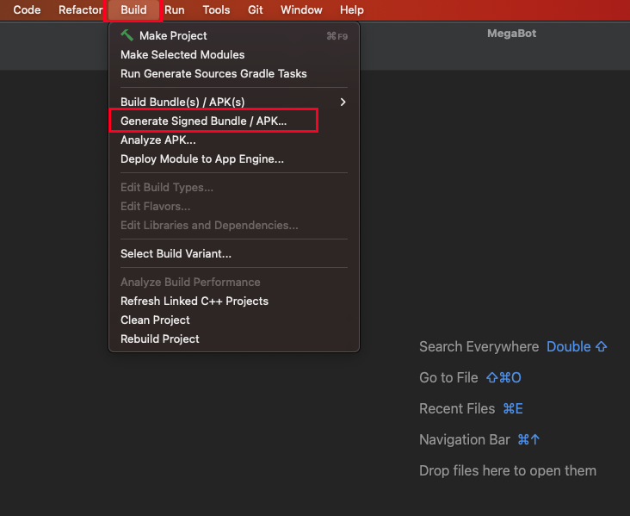Open the Git menu
Screen dimensions: 630x516
click(x=255, y=9)
